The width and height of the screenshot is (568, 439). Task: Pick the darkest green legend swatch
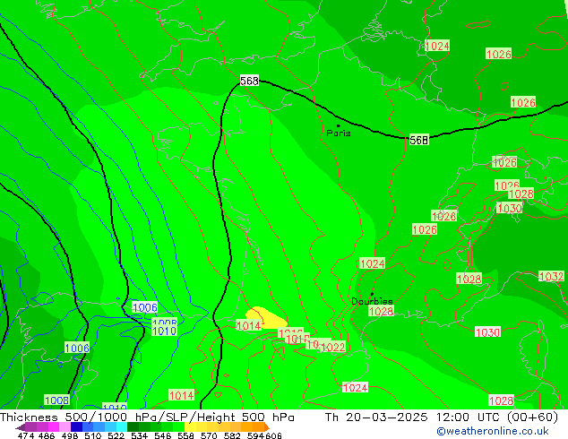tap(133, 426)
